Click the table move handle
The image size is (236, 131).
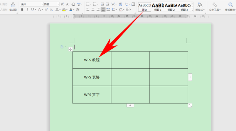70,49
